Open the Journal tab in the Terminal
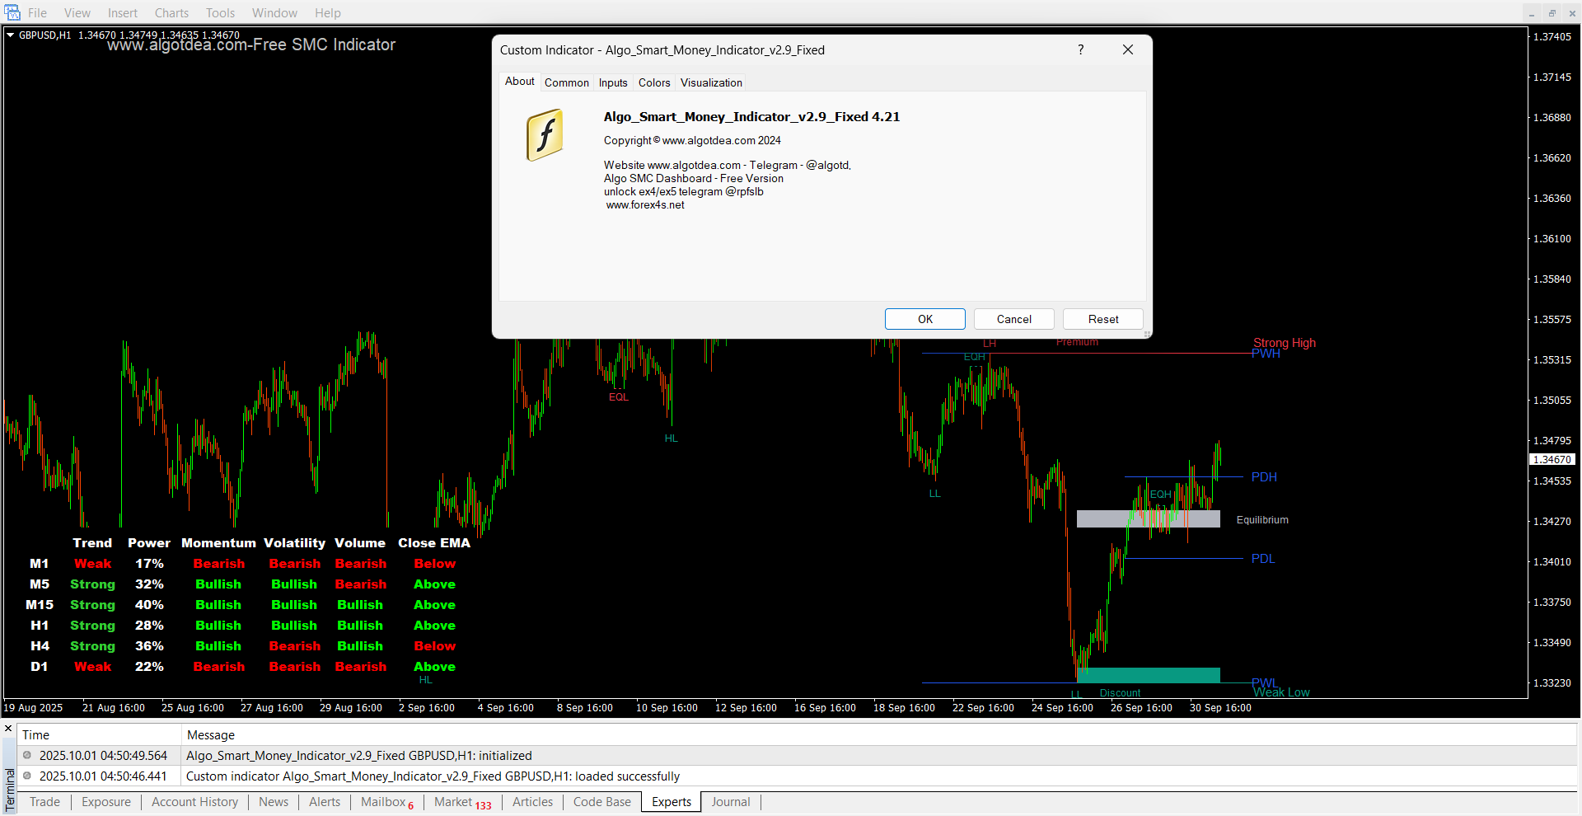 tap(730, 802)
